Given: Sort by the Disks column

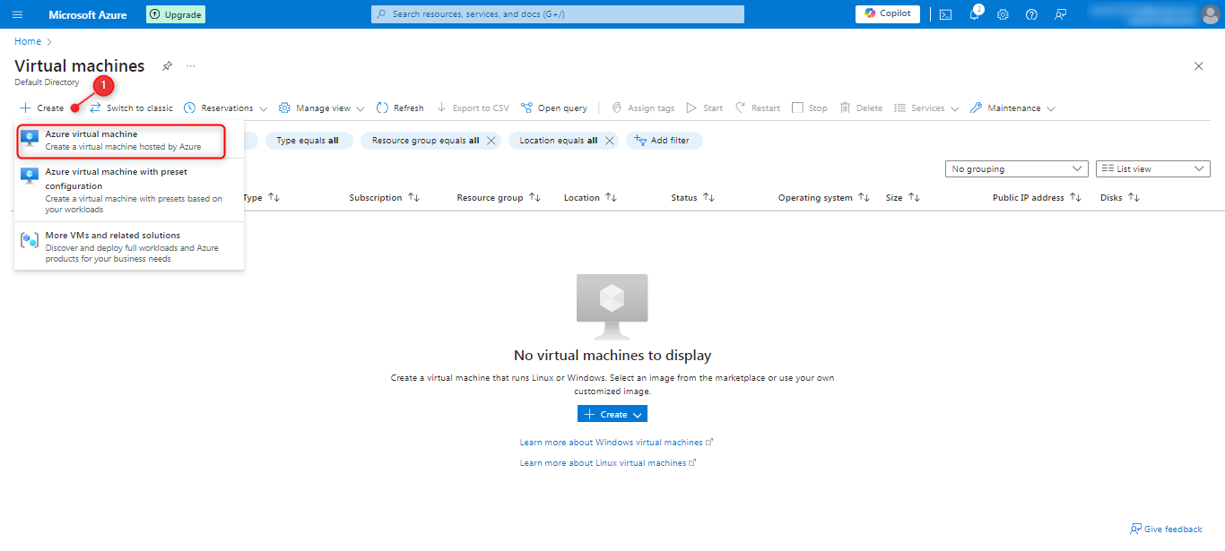Looking at the screenshot, I should tap(1120, 197).
